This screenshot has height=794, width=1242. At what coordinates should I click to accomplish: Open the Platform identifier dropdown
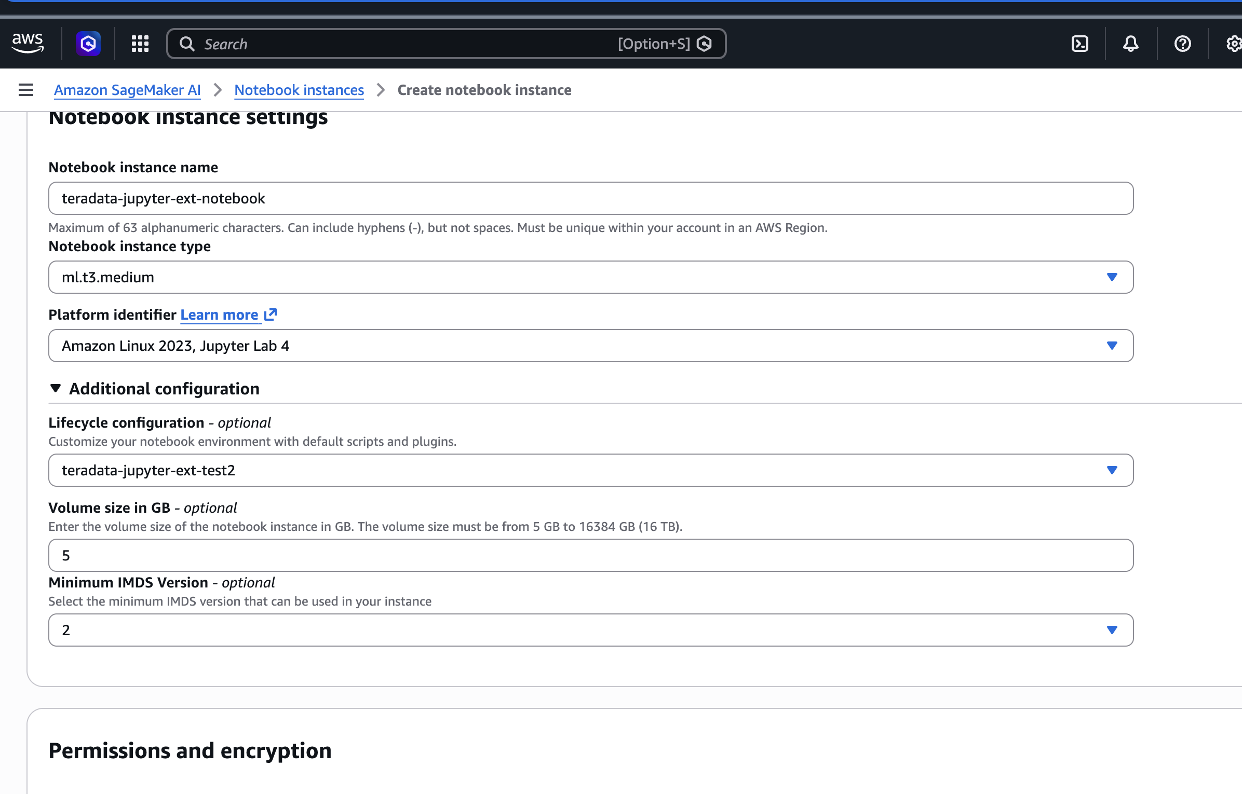[591, 346]
